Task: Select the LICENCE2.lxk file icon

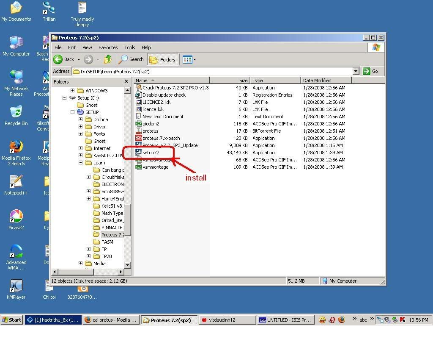Action: 139,102
